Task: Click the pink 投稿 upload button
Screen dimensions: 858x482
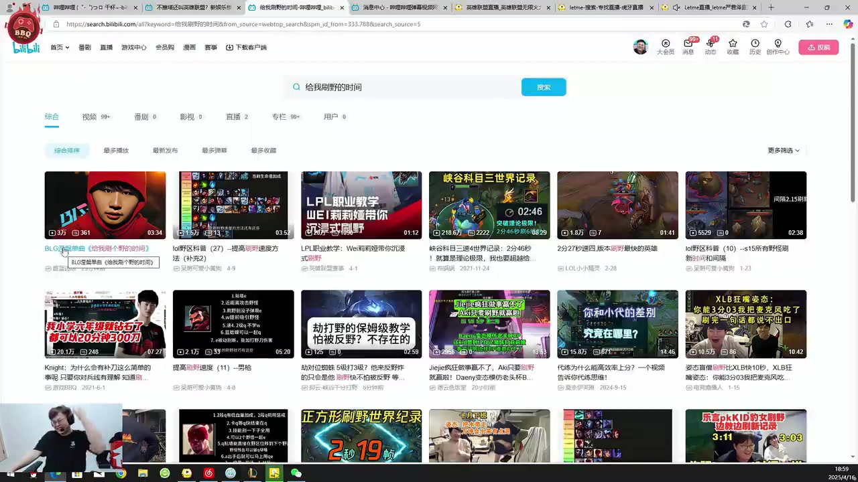Action: [819, 47]
